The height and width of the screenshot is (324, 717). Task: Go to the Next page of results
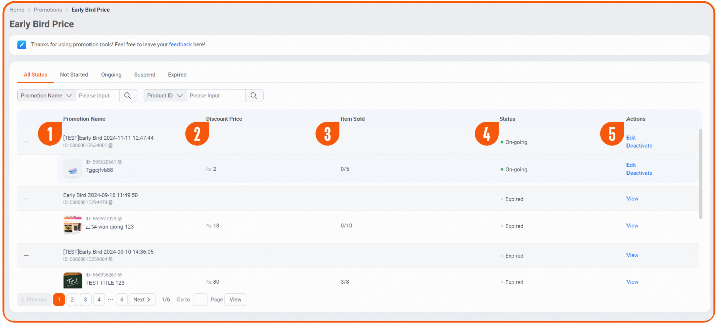142,300
